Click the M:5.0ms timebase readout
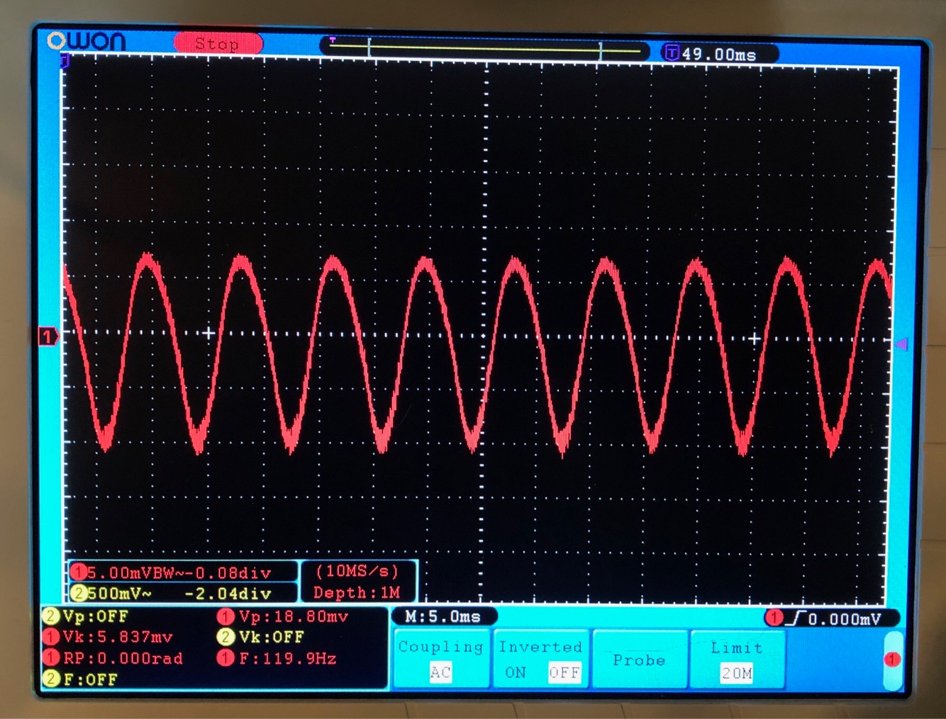Viewport: 946px width, 719px height. click(x=443, y=616)
